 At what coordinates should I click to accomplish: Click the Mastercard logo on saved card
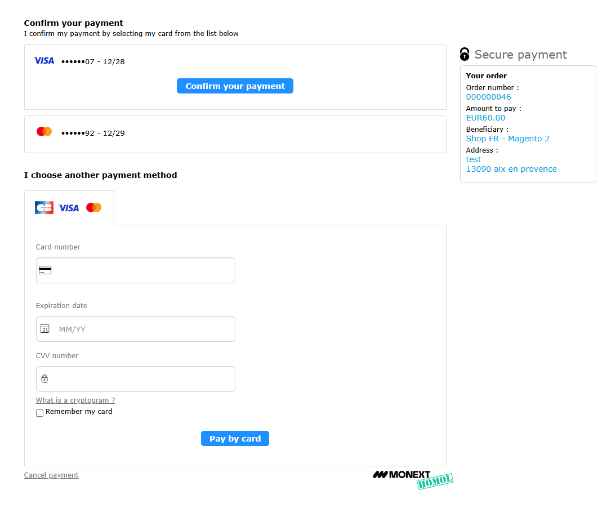[44, 132]
